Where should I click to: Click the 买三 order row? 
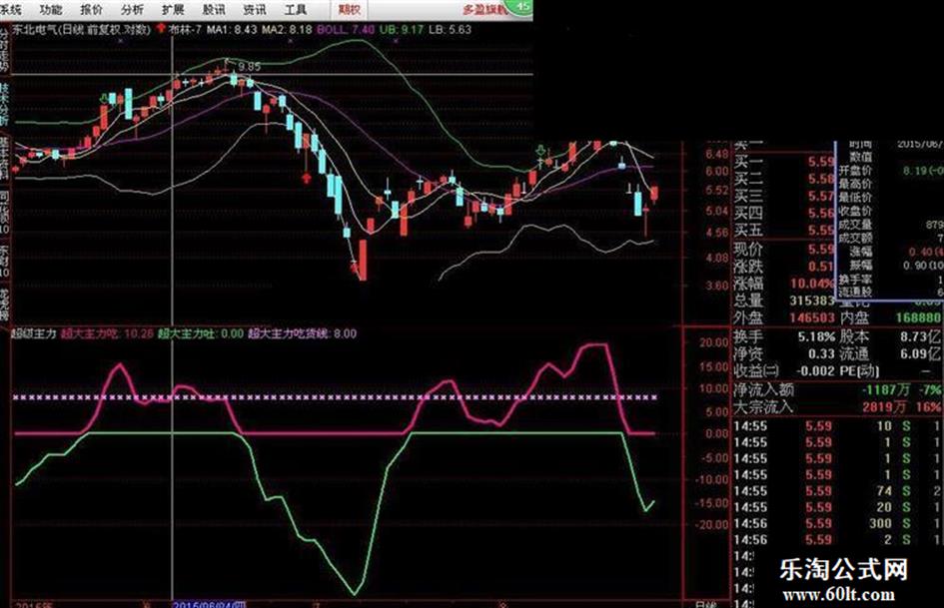(x=784, y=196)
